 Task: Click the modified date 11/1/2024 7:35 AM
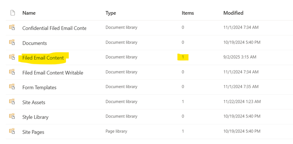(x=241, y=87)
